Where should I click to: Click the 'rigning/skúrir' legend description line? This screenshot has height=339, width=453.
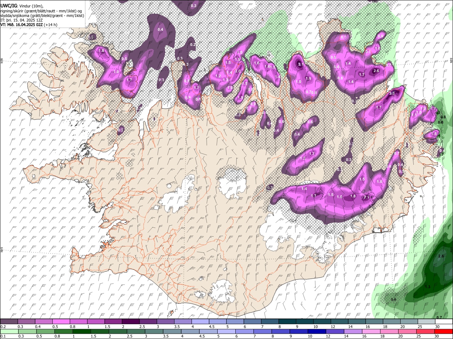pyautogui.click(x=41, y=11)
